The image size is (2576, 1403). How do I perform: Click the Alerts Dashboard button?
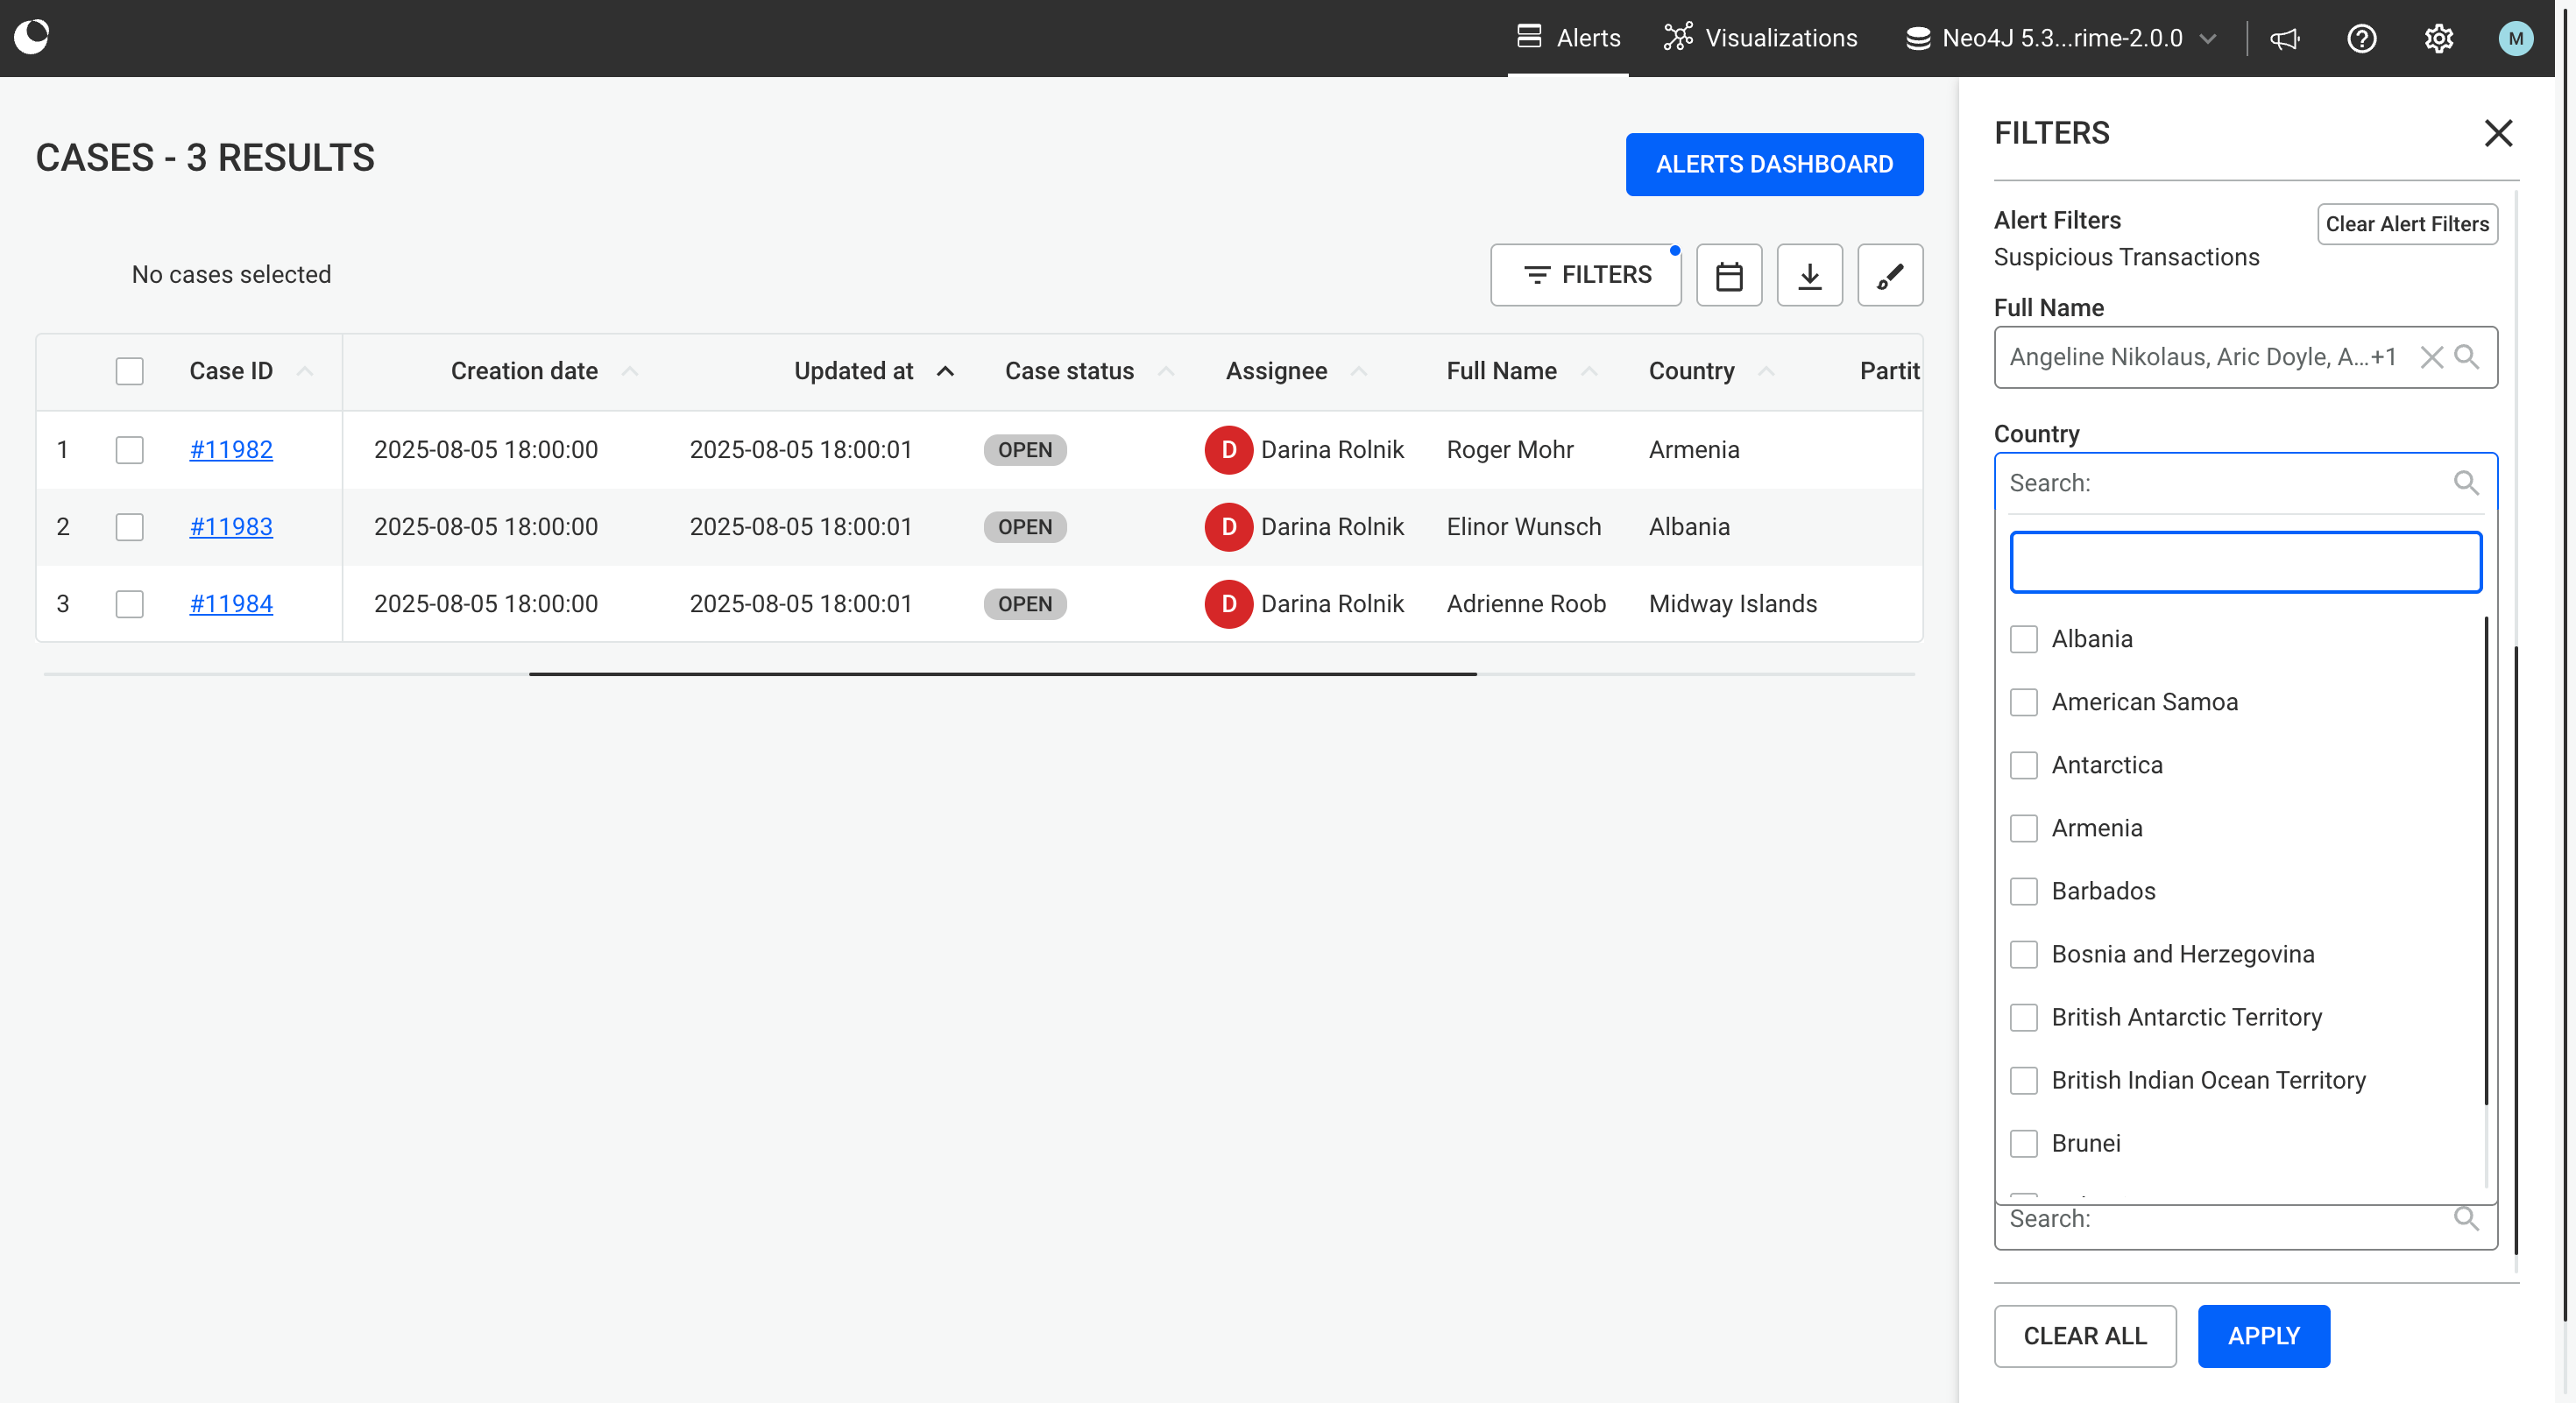(1773, 164)
